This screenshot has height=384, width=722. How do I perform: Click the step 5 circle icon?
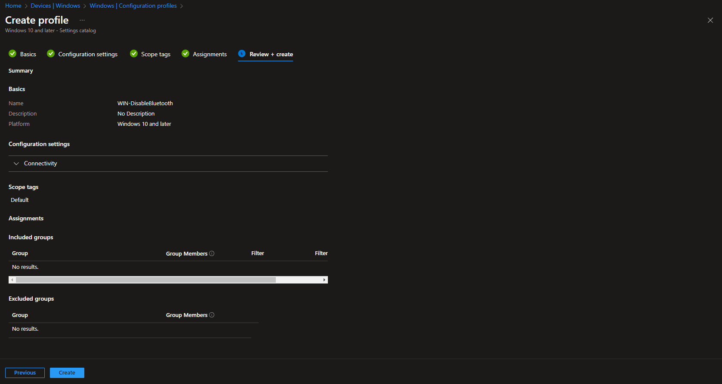242,54
